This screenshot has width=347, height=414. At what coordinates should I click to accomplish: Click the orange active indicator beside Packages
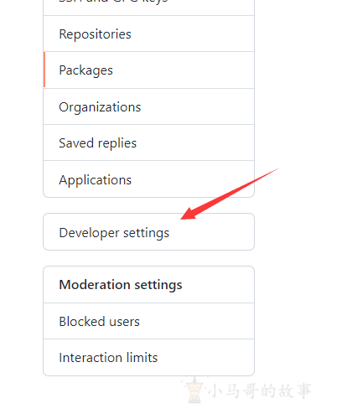coord(44,70)
